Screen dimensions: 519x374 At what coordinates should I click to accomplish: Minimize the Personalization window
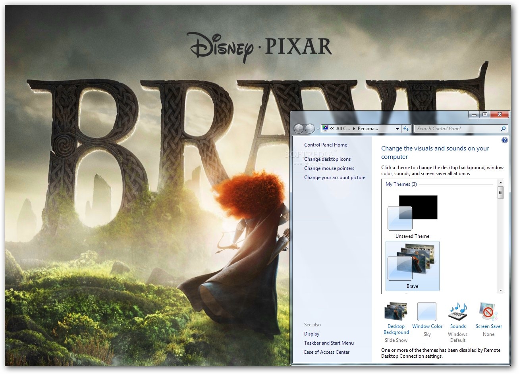474,115
